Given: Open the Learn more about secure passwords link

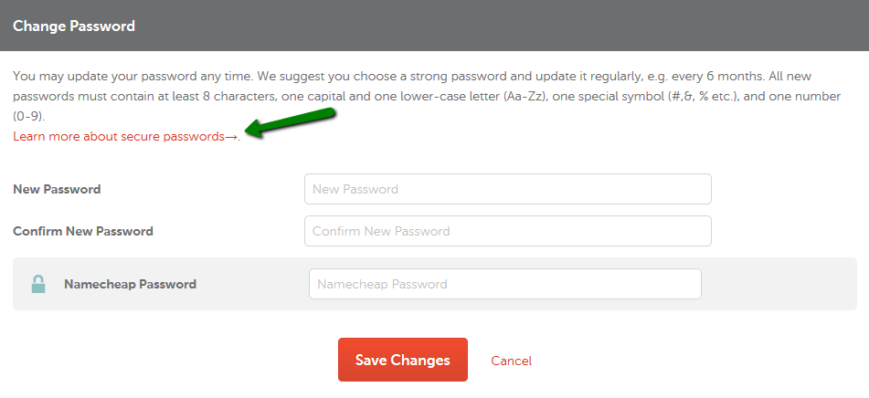Looking at the screenshot, I should (x=126, y=137).
